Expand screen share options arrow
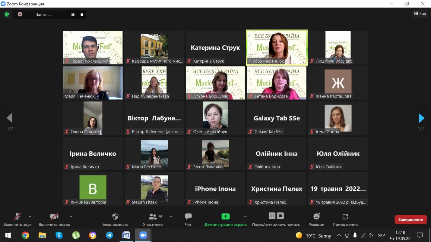Viewport: 431px width, 242px height. [245, 216]
